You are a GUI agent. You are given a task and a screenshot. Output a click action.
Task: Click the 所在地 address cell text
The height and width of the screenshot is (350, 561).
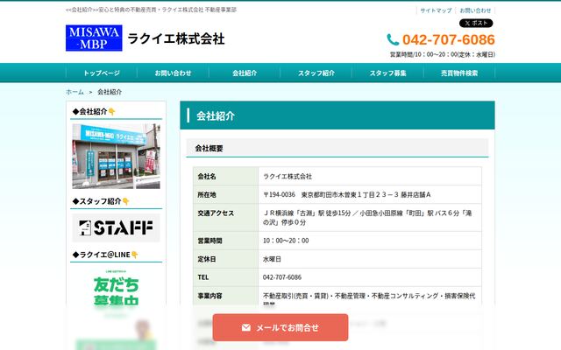click(347, 194)
